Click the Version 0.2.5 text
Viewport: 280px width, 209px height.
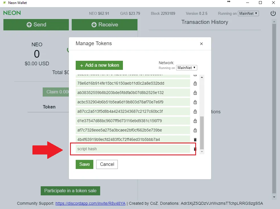tap(197, 13)
